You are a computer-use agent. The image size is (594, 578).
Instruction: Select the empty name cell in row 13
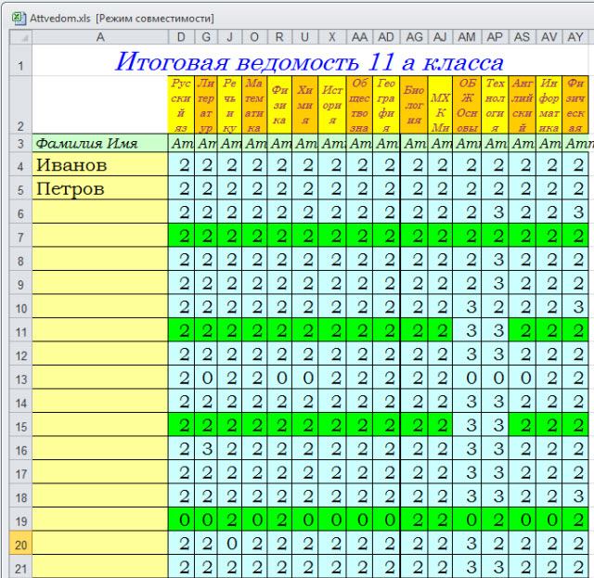[100, 378]
